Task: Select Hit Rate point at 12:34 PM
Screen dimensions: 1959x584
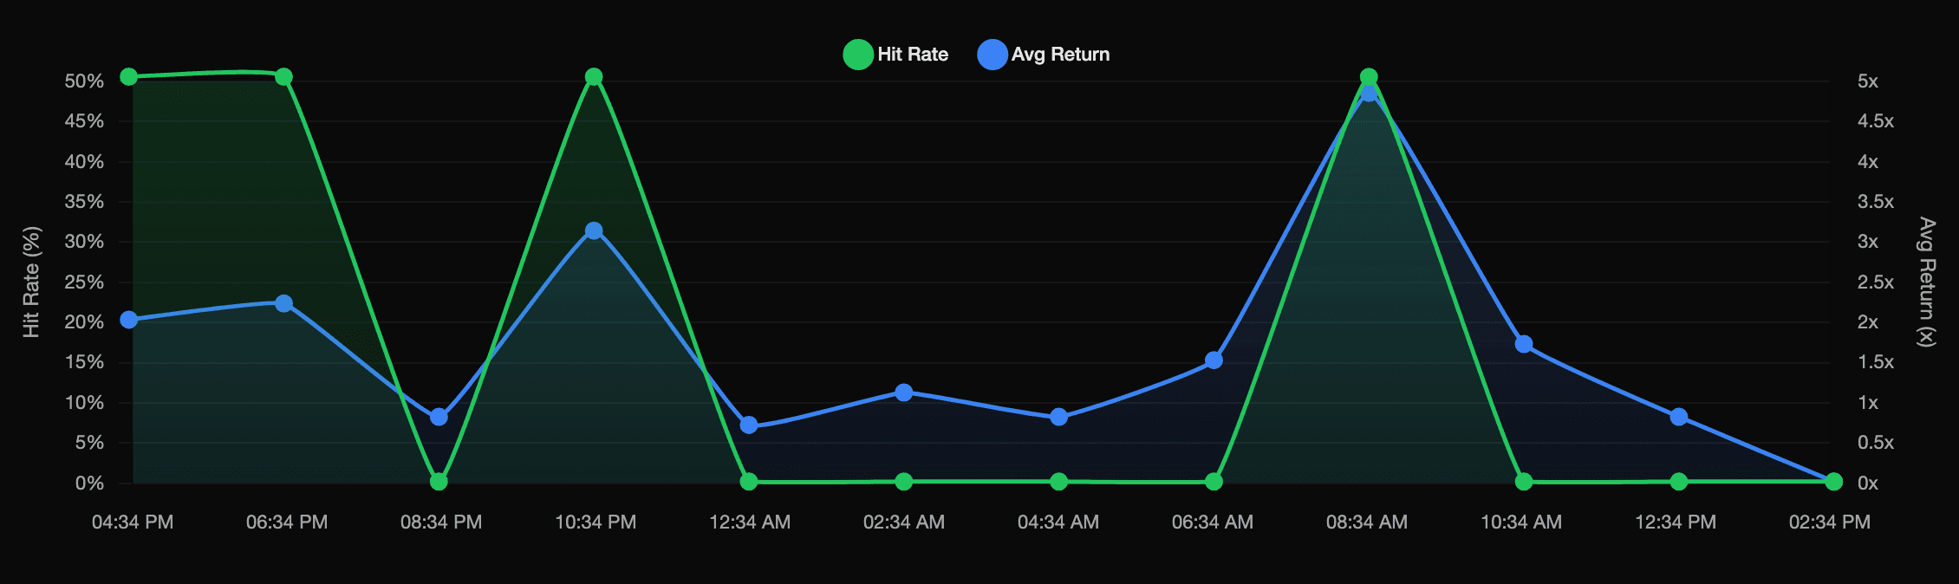Action: tap(1679, 481)
